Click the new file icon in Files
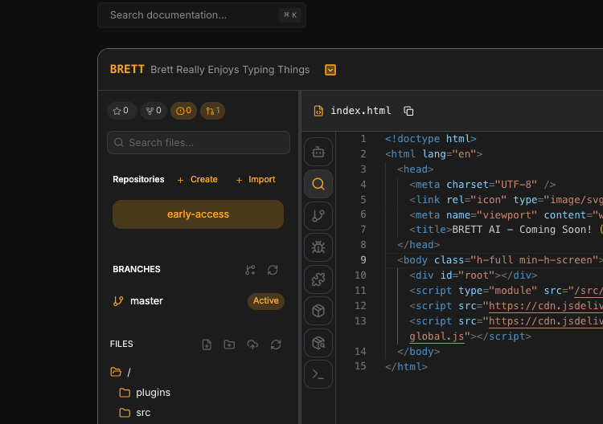Image resolution: width=603 pixels, height=424 pixels. click(207, 344)
